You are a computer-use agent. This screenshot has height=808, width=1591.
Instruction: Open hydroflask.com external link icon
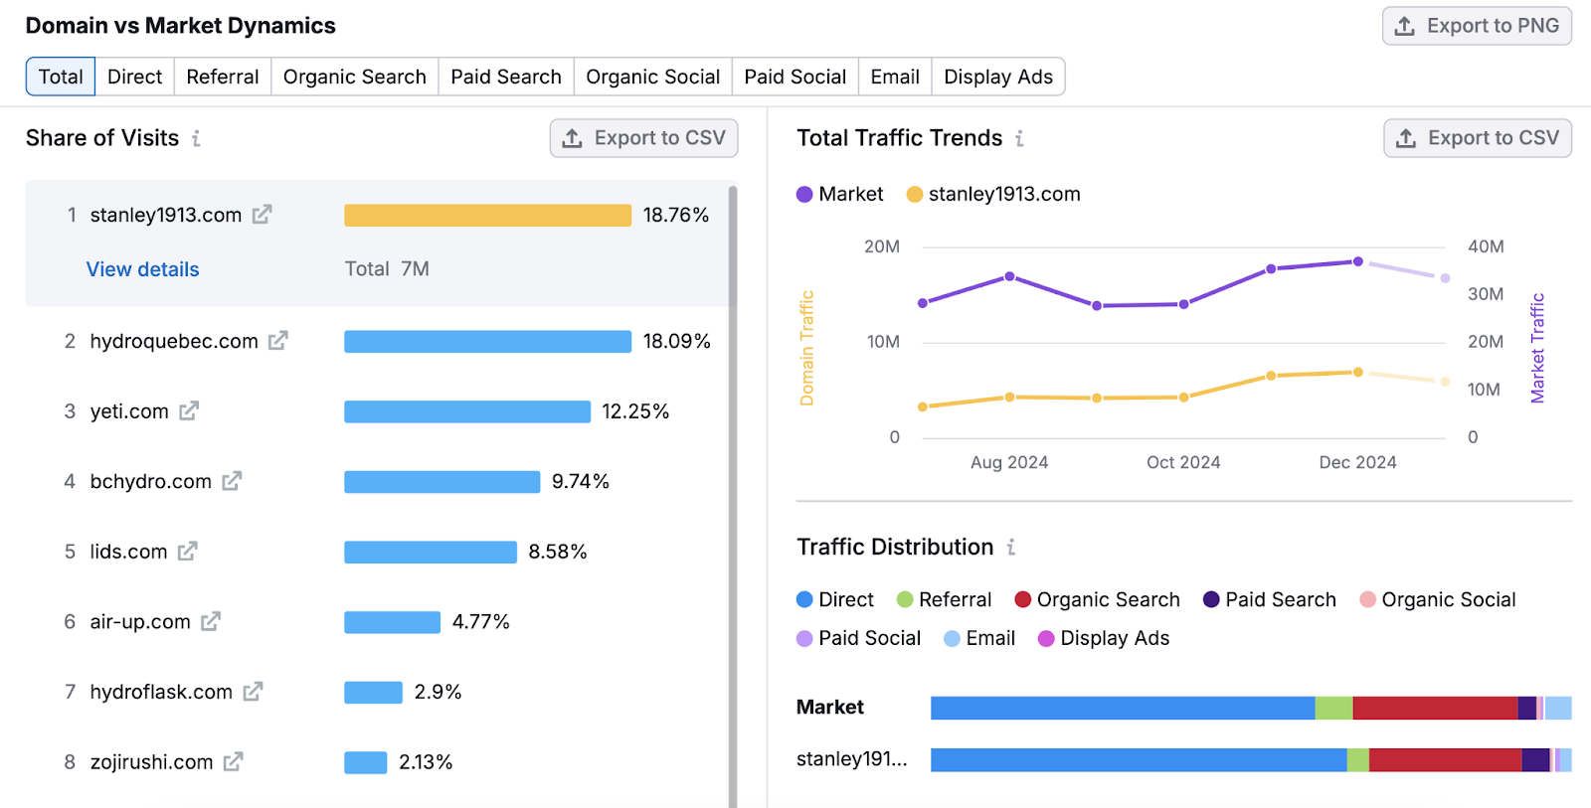click(x=253, y=692)
